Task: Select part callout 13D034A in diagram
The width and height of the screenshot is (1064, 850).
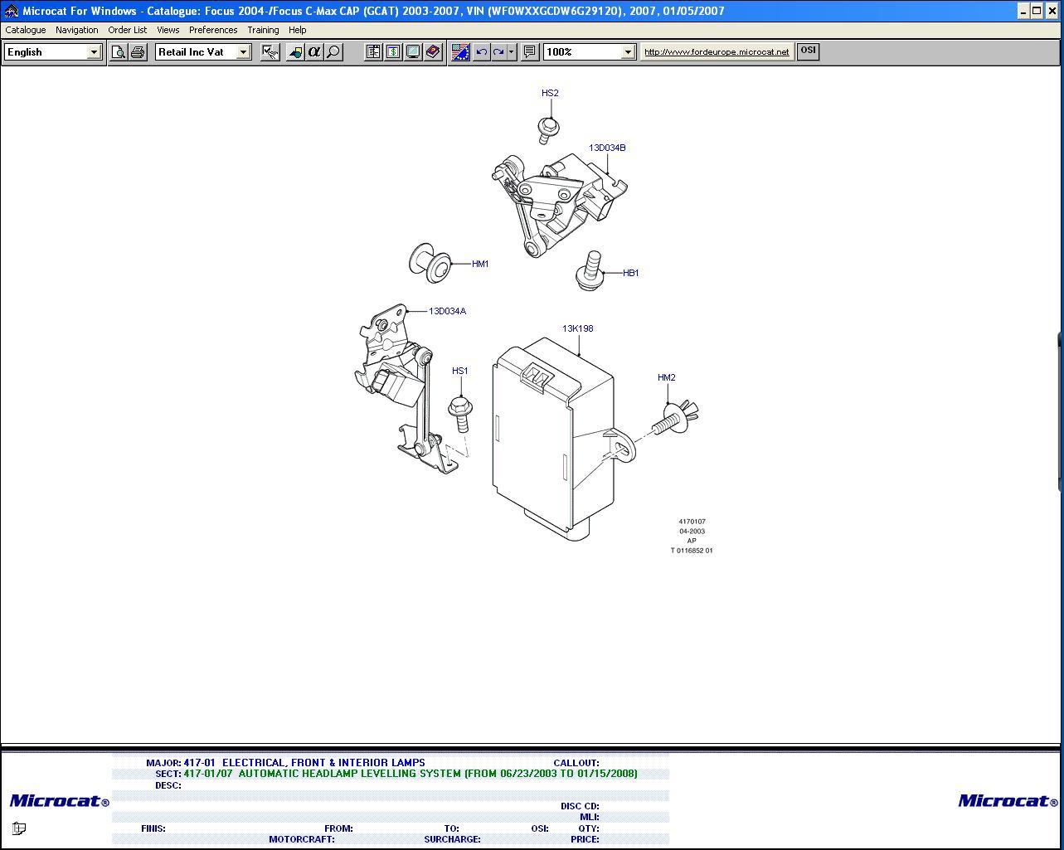Action: coord(447,311)
